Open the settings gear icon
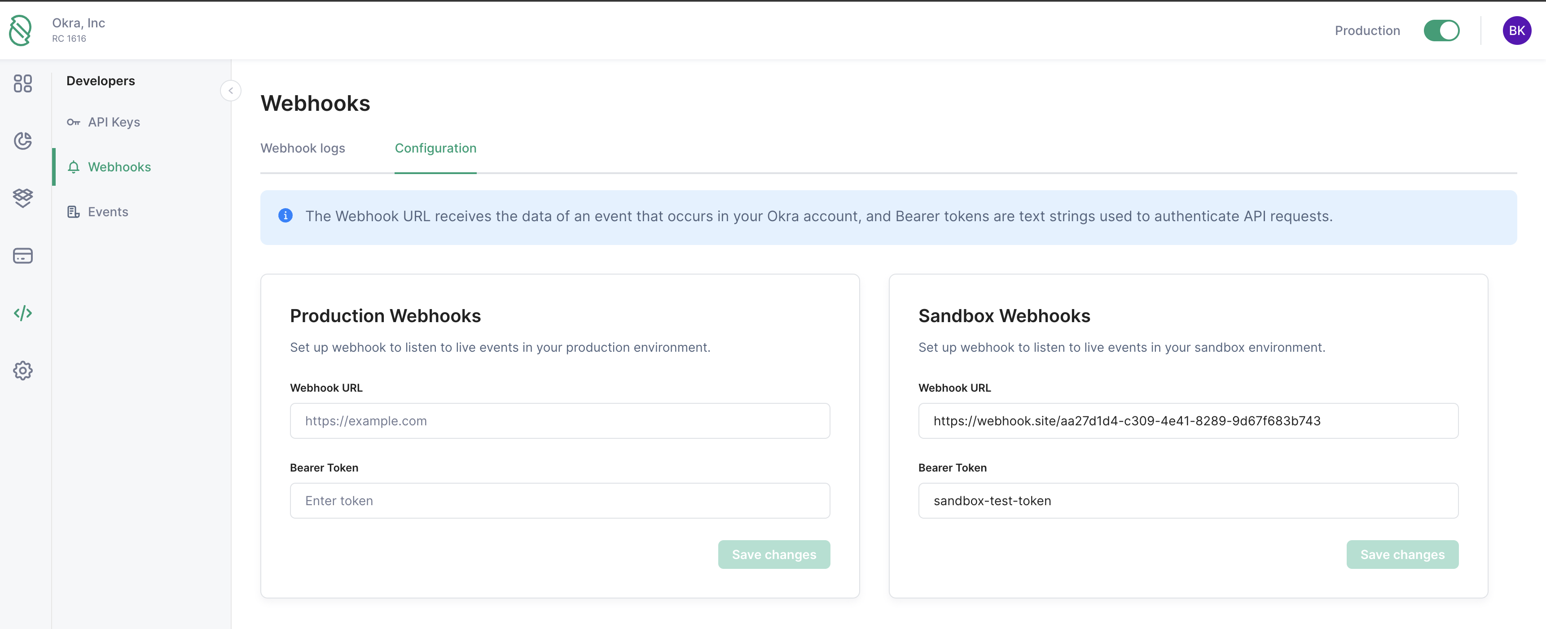 [23, 371]
